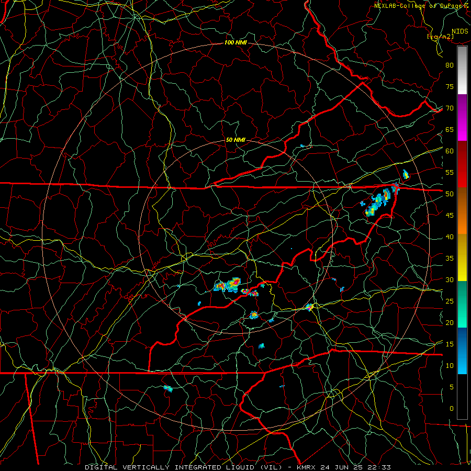The height and width of the screenshot is (471, 471).
Task: Click the 75 value on the VIL scale
Action: pos(450,87)
